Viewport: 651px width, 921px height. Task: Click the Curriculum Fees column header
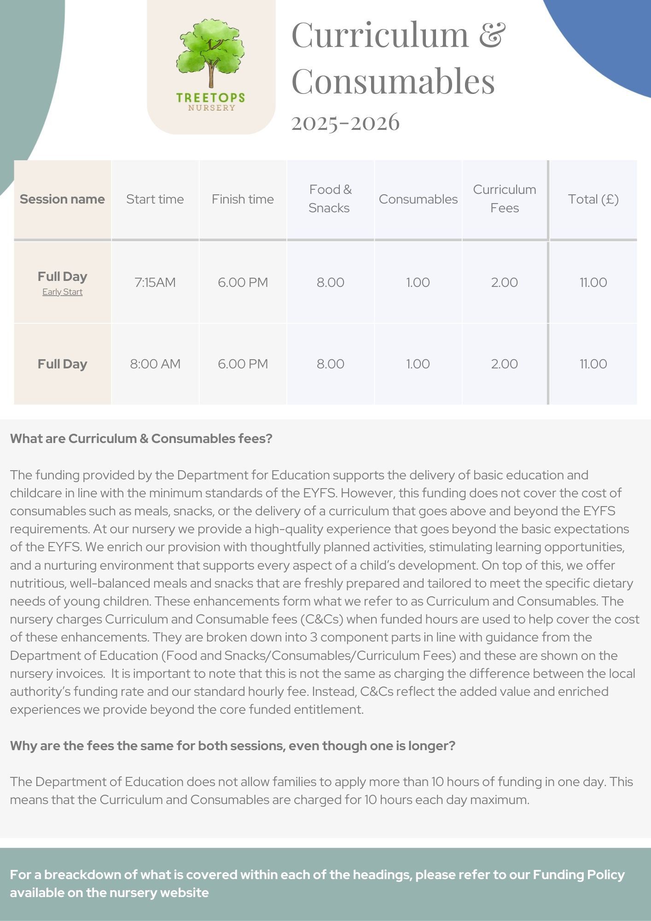coord(504,198)
